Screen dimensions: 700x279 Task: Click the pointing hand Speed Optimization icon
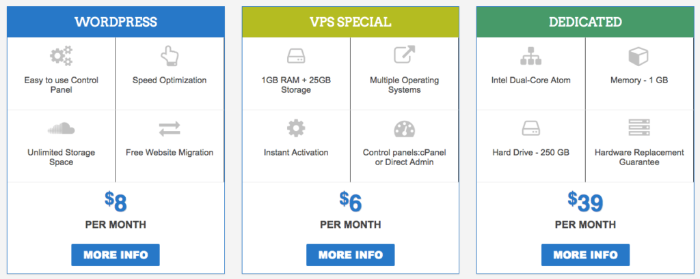(170, 56)
